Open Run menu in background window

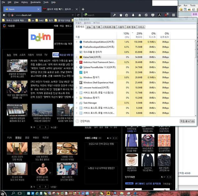pos(186,5)
